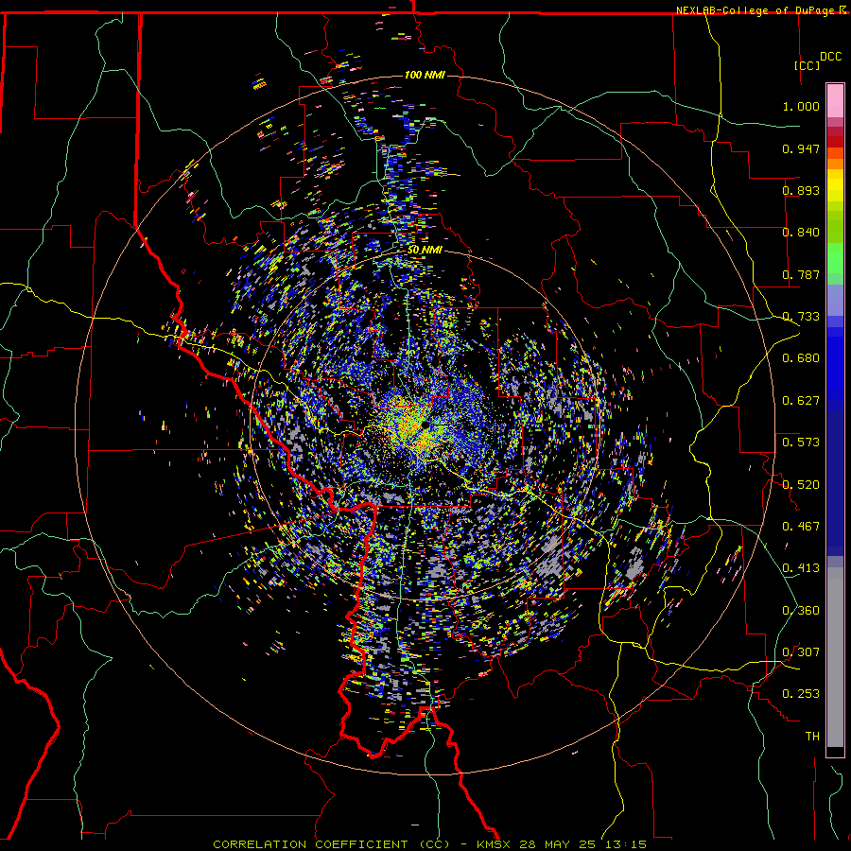
Task: Click the 50 NMI range ring label
Action: coord(425,251)
